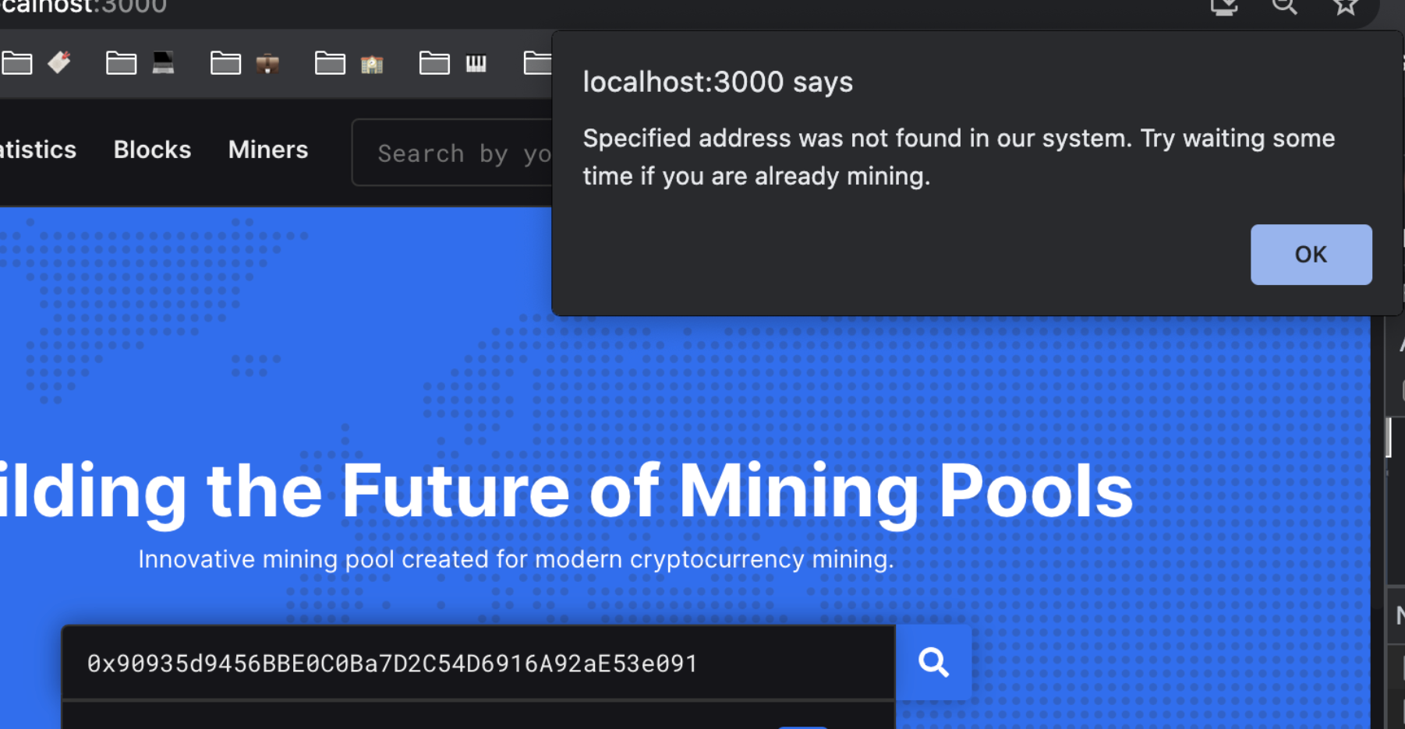Open the bookmarks folder next to the laptop emoji
This screenshot has height=729, width=1405.
click(x=121, y=62)
